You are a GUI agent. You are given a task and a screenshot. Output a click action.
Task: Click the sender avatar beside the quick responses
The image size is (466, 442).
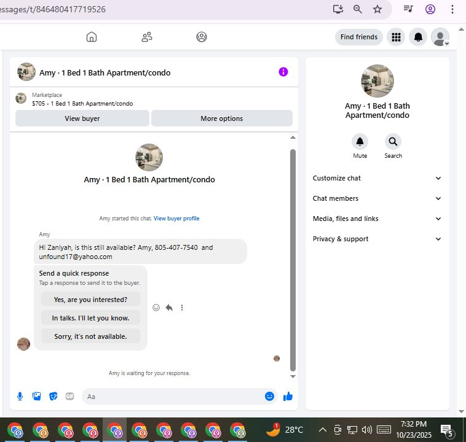click(x=23, y=344)
